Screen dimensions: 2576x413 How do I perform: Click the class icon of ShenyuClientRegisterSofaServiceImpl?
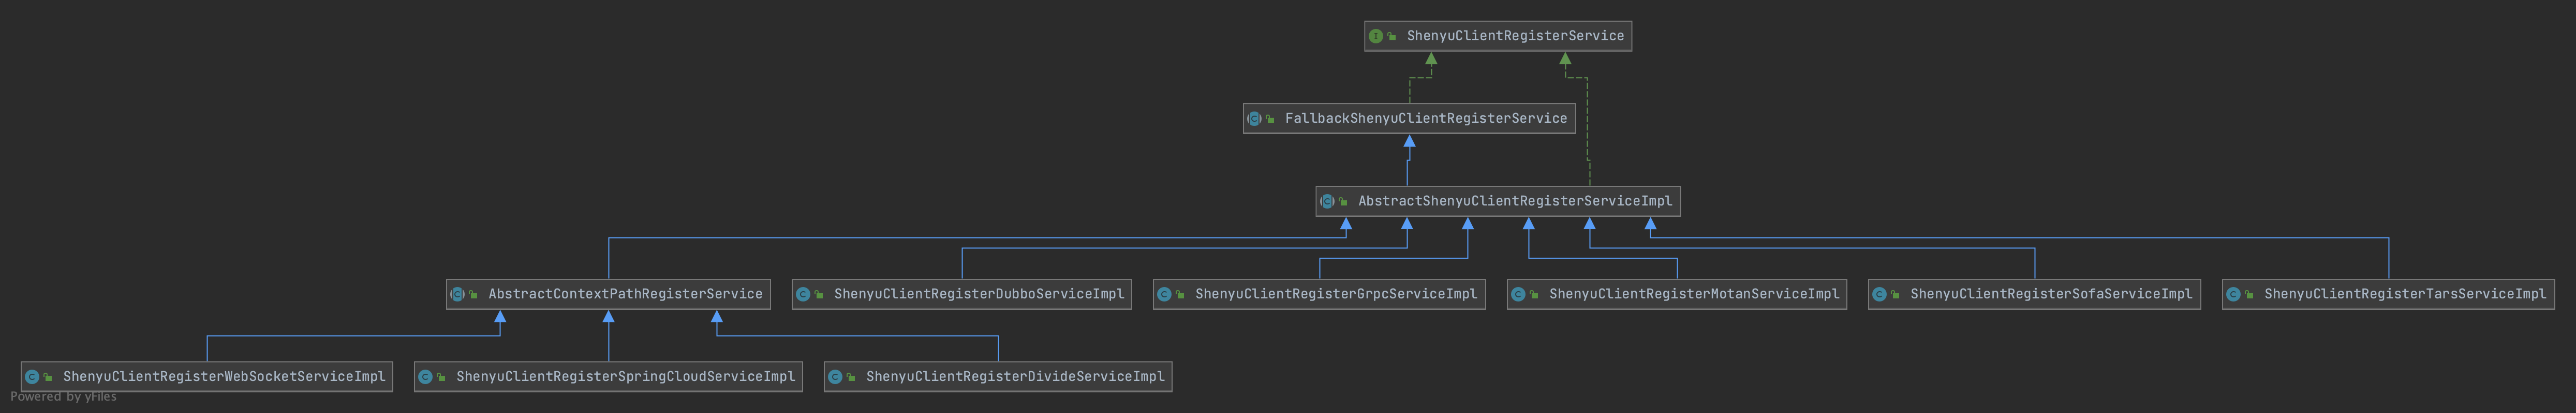[1879, 294]
